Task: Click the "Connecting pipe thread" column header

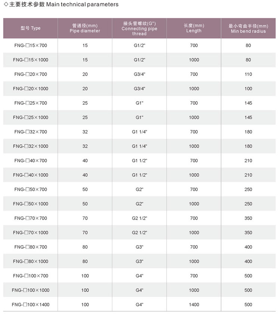Action: [x=140, y=28]
